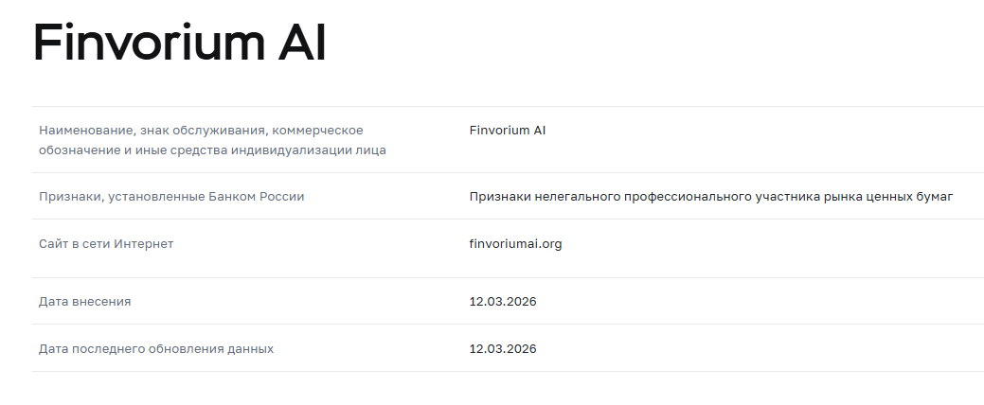The height and width of the screenshot is (405, 984).
Task: Select the 12.03.2026 date beside "Дата внесения"
Action: [502, 301]
